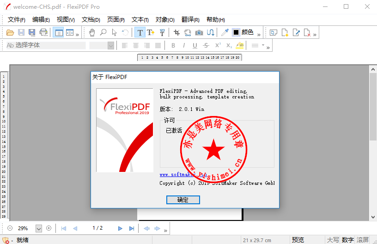The image size is (377, 244).
Task: Go to the last page
Action: (x=132, y=228)
